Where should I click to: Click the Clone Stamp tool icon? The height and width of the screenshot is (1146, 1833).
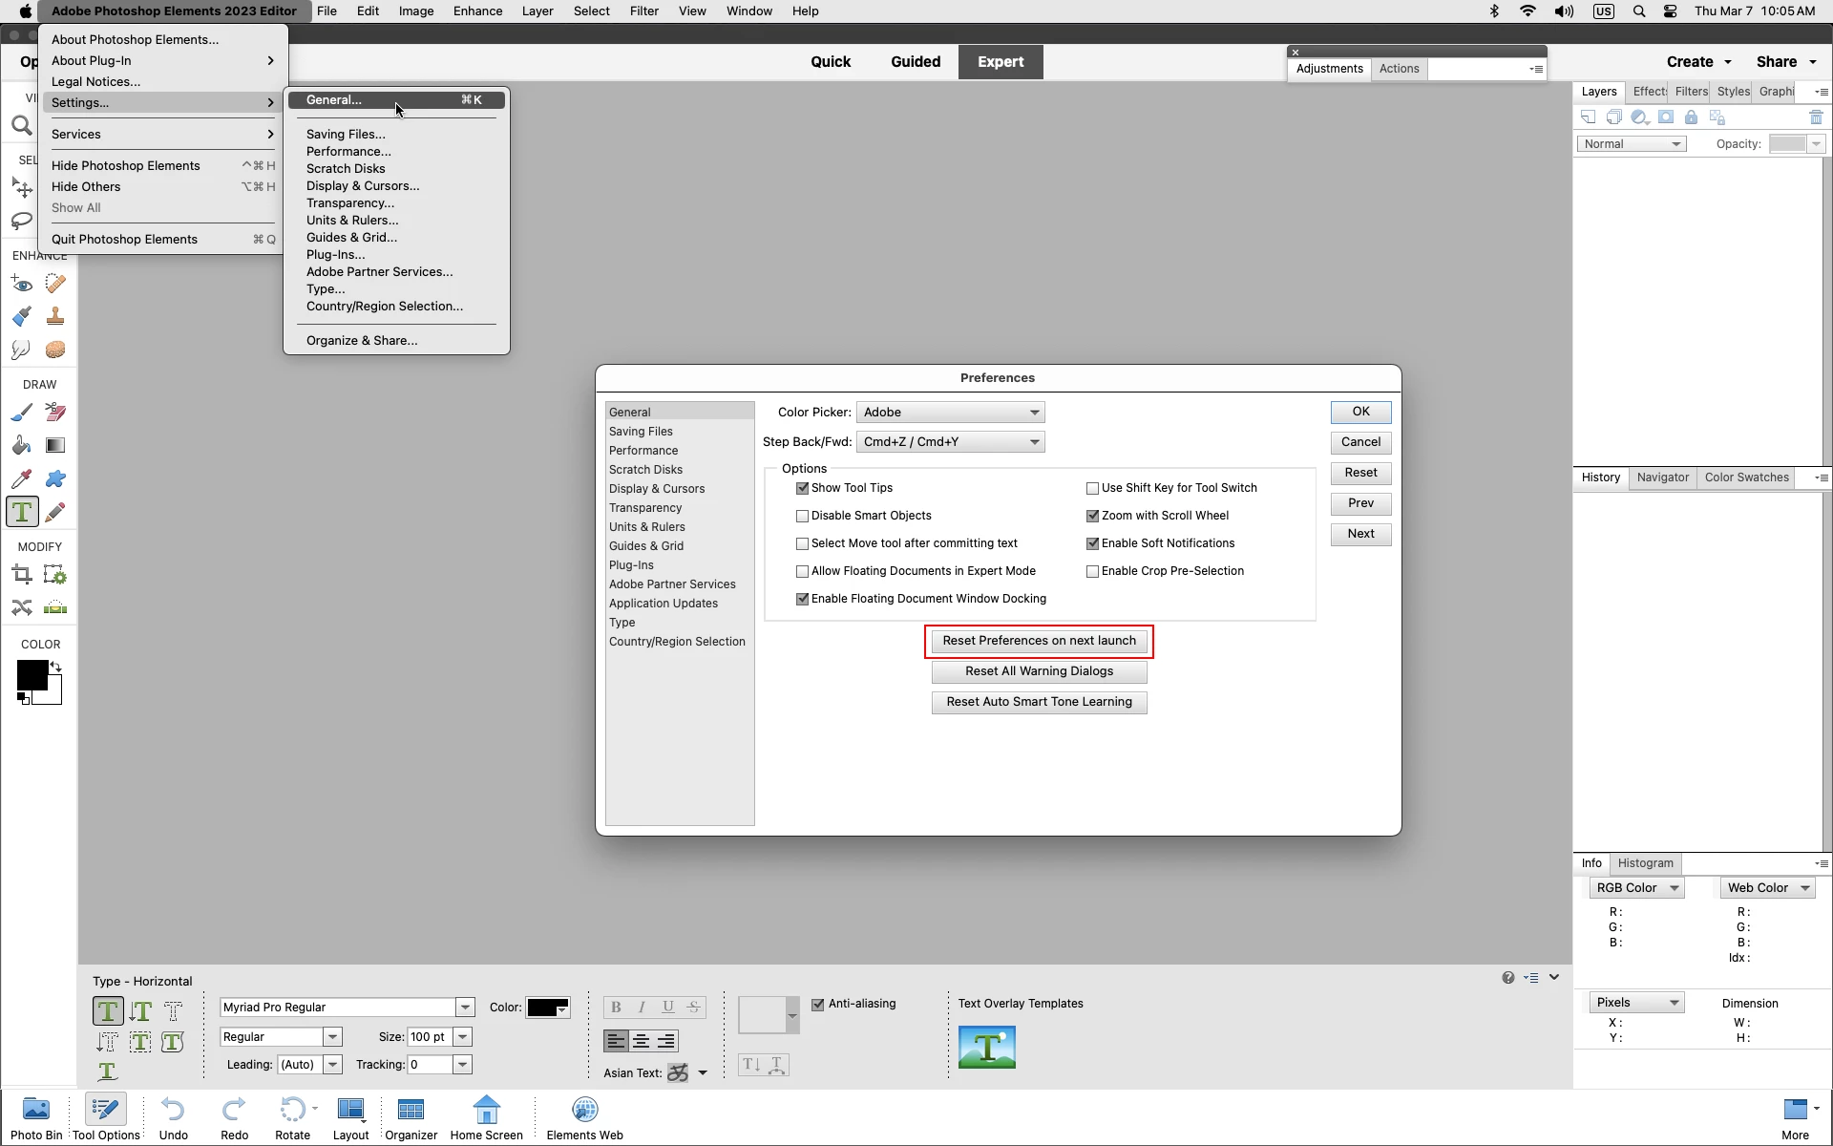coord(55,316)
